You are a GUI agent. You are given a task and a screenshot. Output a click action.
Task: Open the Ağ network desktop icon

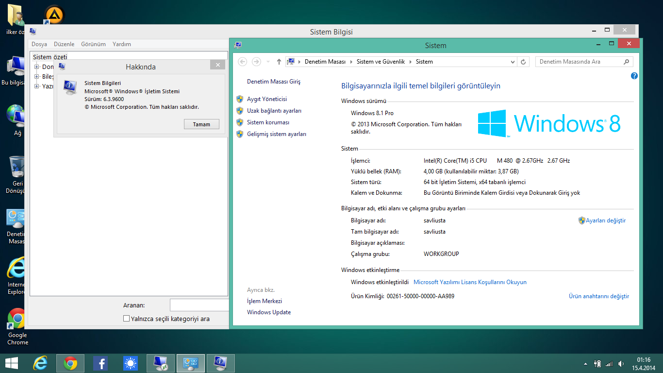17,120
